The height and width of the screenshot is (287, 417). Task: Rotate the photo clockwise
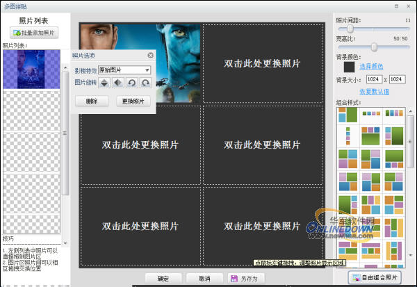[x=145, y=83]
